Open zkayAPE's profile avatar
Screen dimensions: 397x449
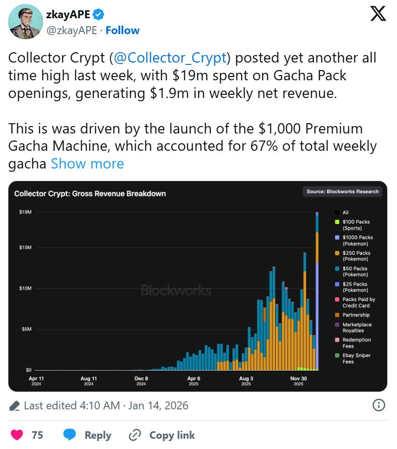pos(26,21)
